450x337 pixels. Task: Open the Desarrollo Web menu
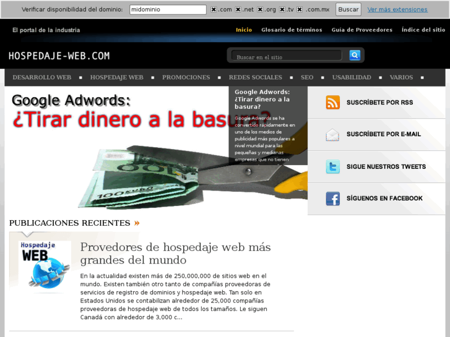click(42, 77)
